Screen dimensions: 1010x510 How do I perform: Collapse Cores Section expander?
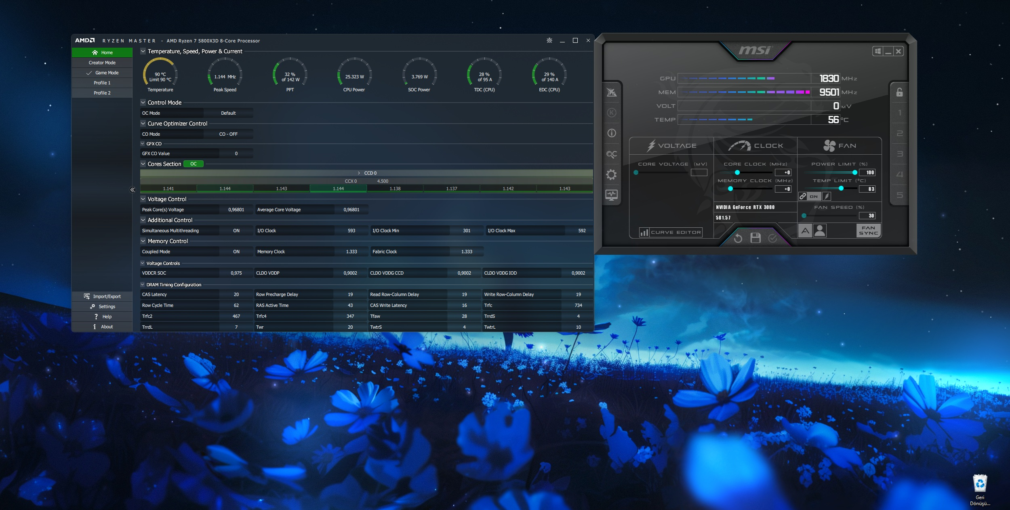(143, 164)
